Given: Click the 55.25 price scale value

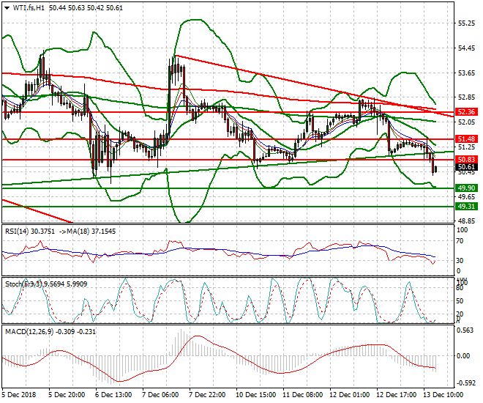Looking at the screenshot, I should click(x=466, y=23).
